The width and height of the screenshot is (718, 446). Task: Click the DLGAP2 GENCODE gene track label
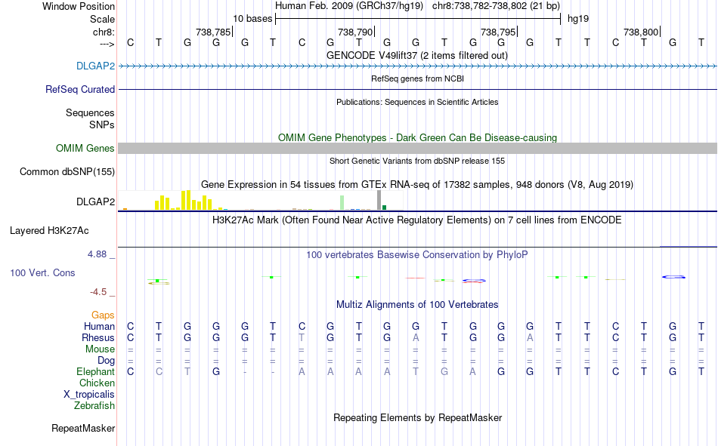point(95,66)
